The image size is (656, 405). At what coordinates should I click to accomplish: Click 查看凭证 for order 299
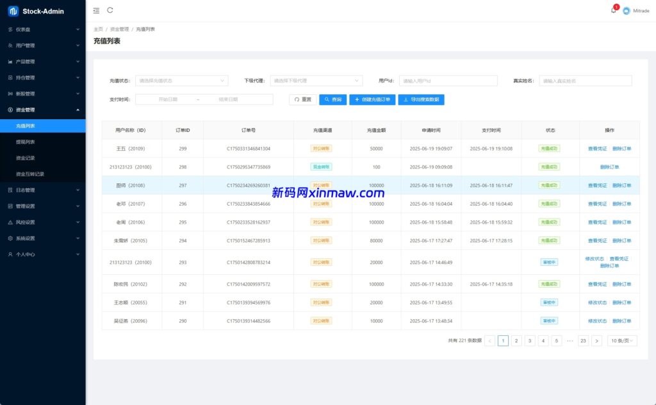[x=597, y=149]
